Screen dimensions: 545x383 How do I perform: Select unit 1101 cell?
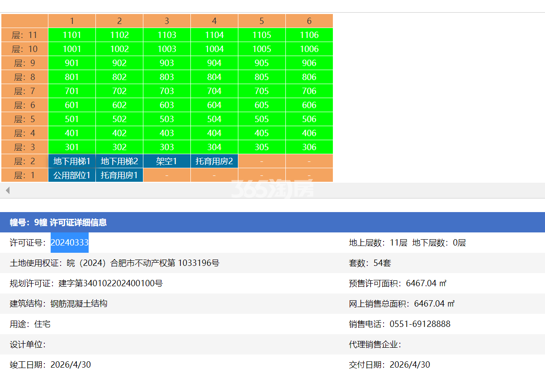(72, 35)
